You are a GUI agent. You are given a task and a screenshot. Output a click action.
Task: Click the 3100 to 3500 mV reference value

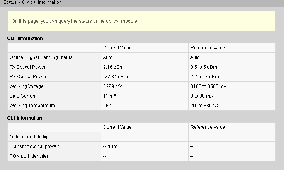208,86
